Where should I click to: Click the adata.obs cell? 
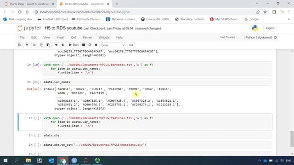click(x=157, y=135)
